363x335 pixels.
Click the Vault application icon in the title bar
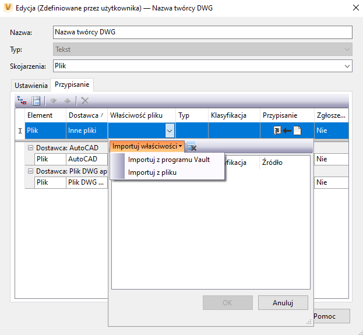(x=8, y=8)
